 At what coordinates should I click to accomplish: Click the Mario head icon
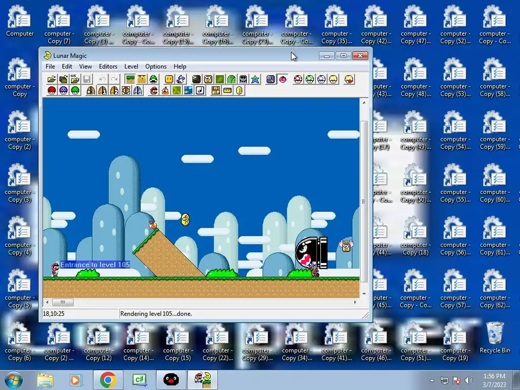[x=153, y=90]
